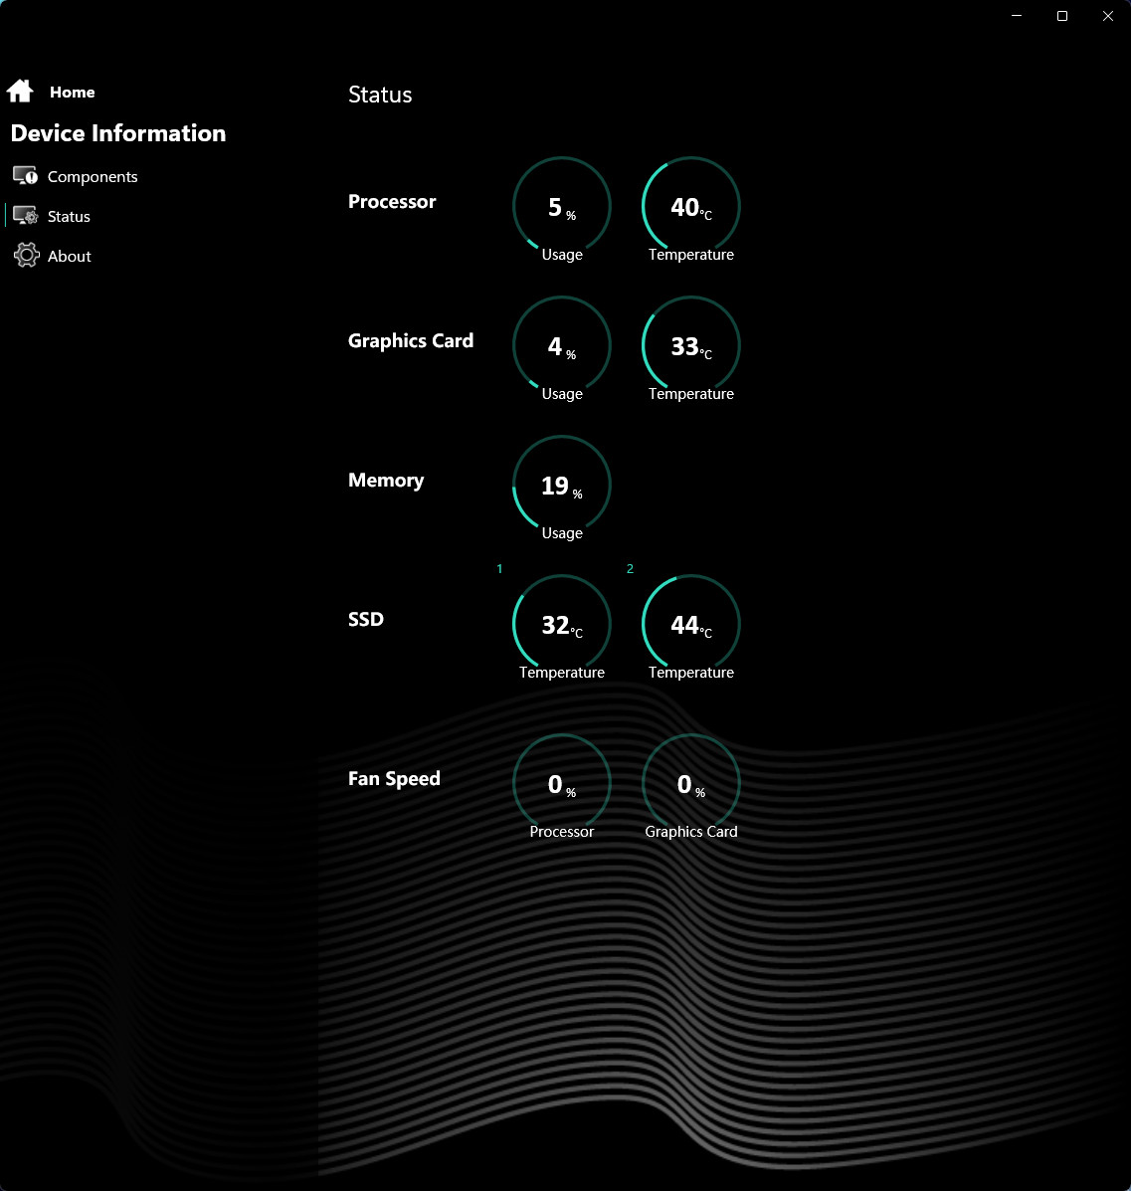This screenshot has height=1191, width=1131.
Task: Click the Processor temperature gauge showing 40°C
Action: 691,207
